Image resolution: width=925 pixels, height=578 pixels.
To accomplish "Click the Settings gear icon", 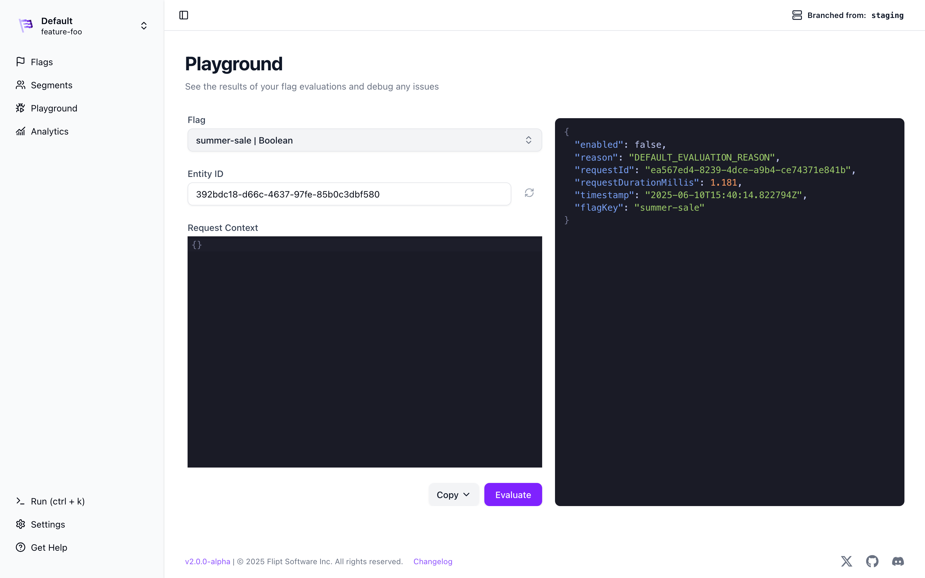I will click(21, 524).
